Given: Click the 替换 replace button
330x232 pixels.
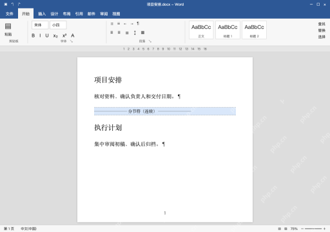Looking at the screenshot, I should [322, 30].
